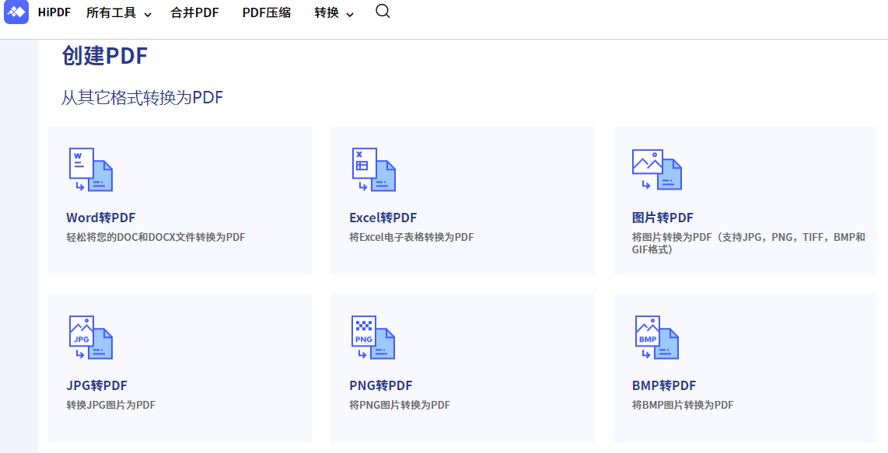Viewport: 888px width, 453px height.
Task: Click the HiPDF logo icon
Action: pos(16,12)
